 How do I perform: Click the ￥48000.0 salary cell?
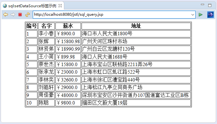[68, 95]
